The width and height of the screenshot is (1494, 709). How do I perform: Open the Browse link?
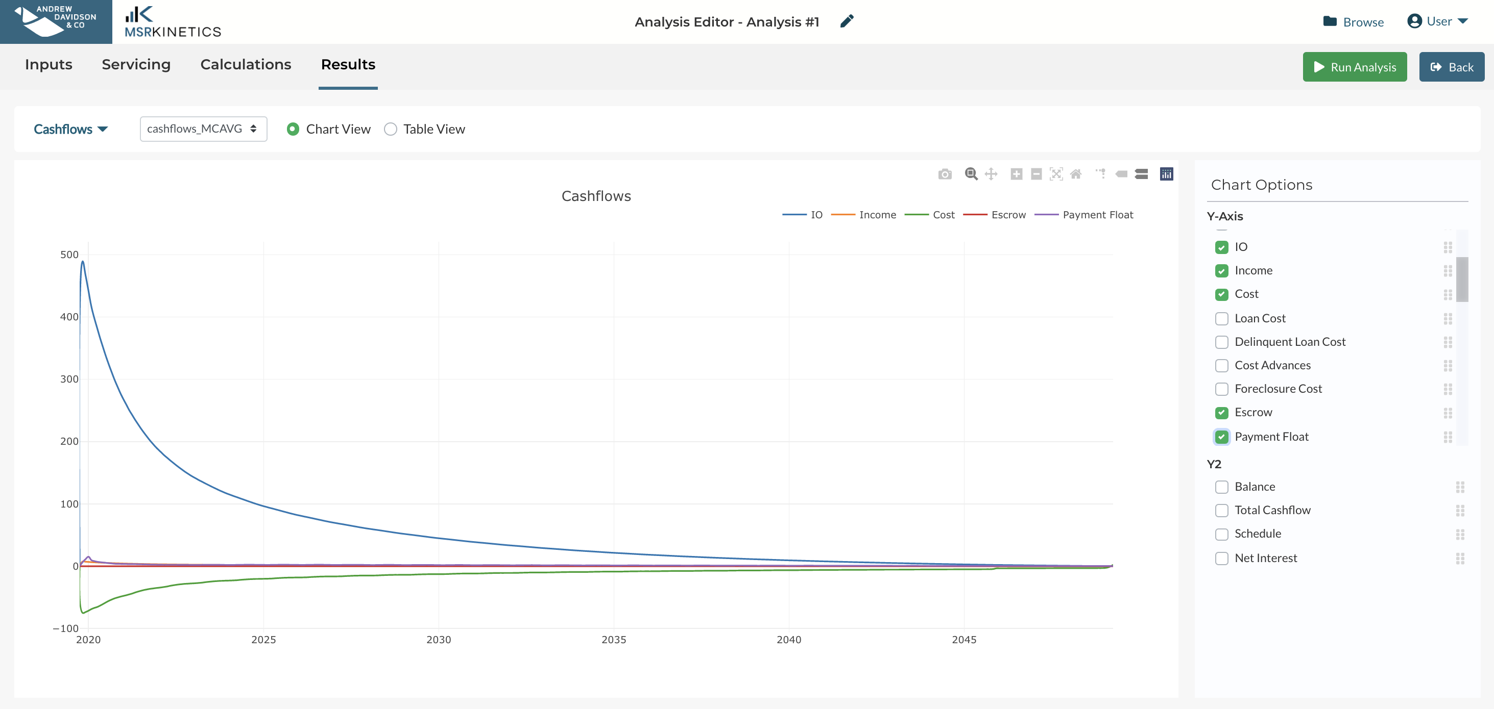[1353, 22]
